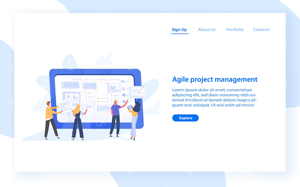Click the bottom text card near the purple-shirt man
Viewport: 300px width, 187px height.
click(x=104, y=108)
